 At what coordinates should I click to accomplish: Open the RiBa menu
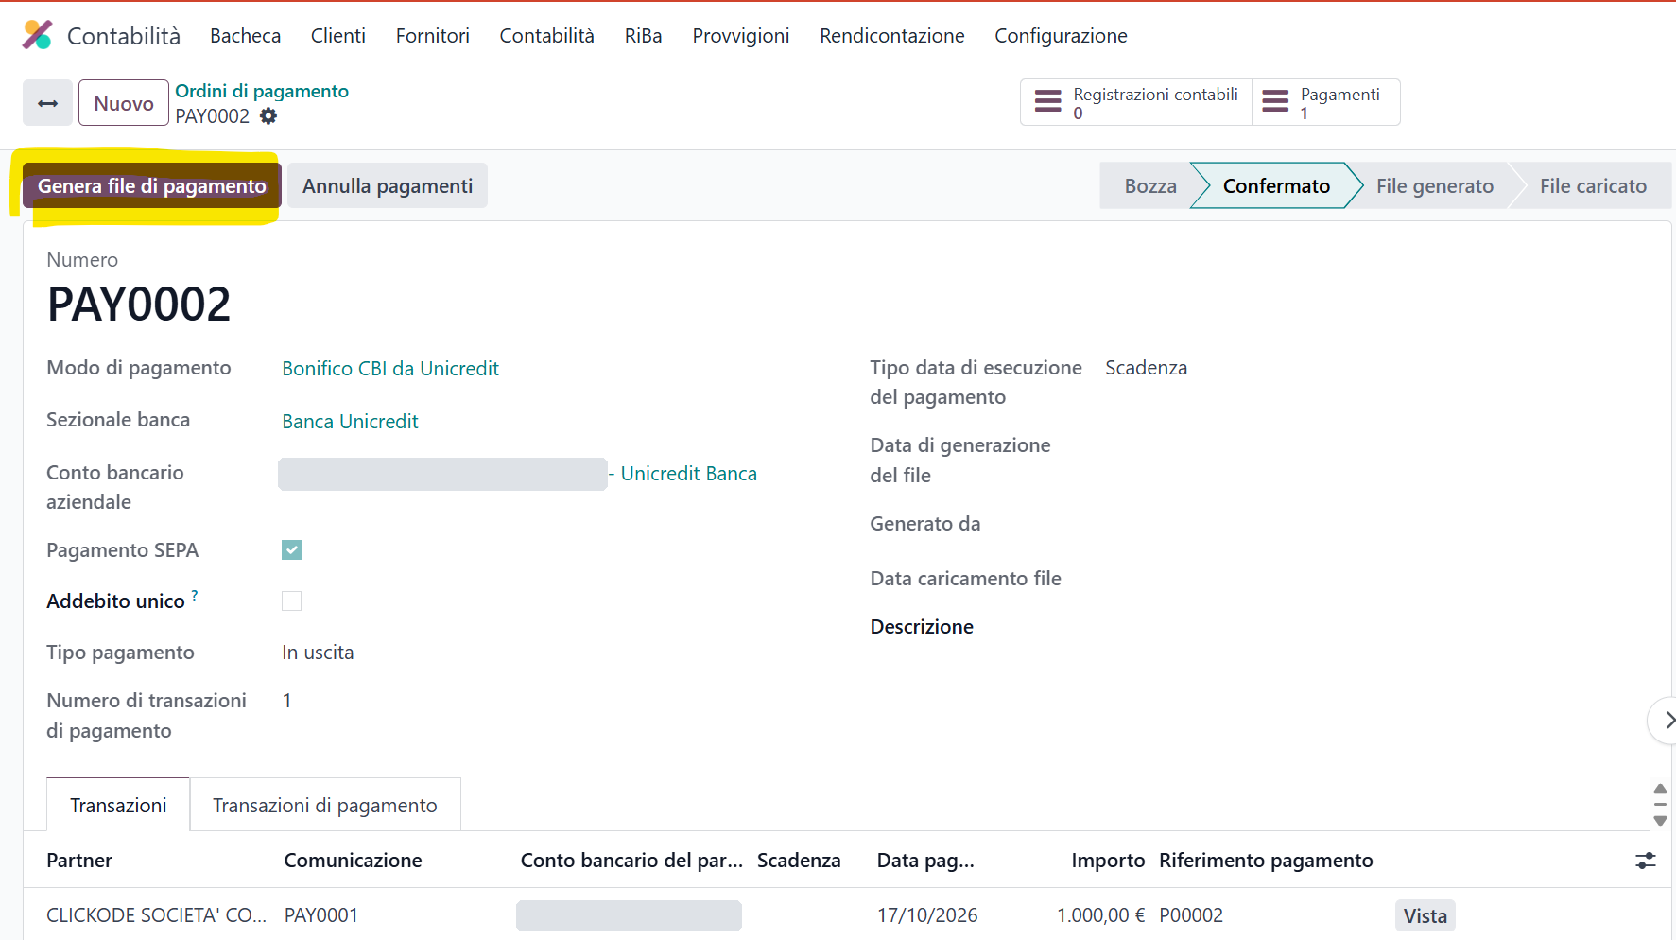[644, 36]
